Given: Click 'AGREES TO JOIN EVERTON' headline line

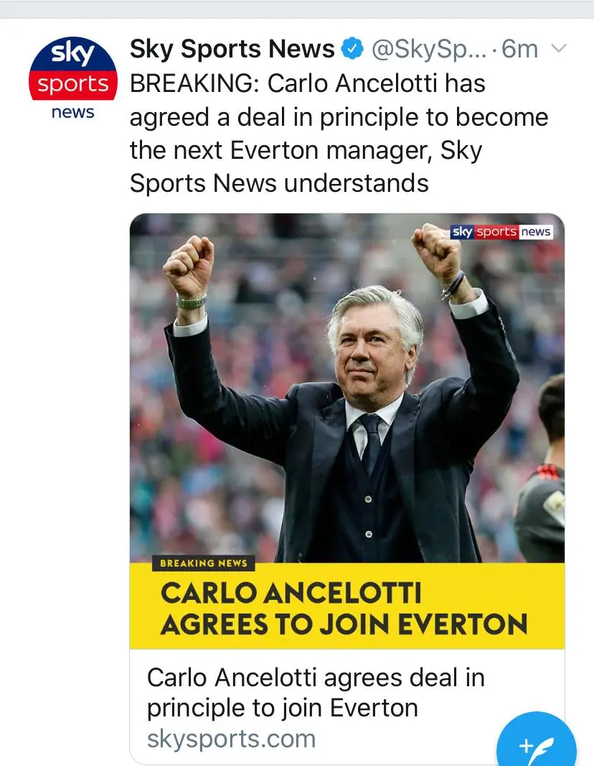Looking at the screenshot, I should click(343, 624).
